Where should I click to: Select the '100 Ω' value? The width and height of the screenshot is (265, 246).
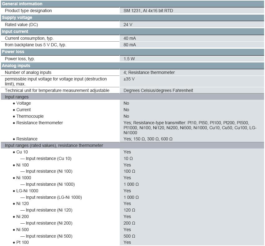tap(129, 171)
